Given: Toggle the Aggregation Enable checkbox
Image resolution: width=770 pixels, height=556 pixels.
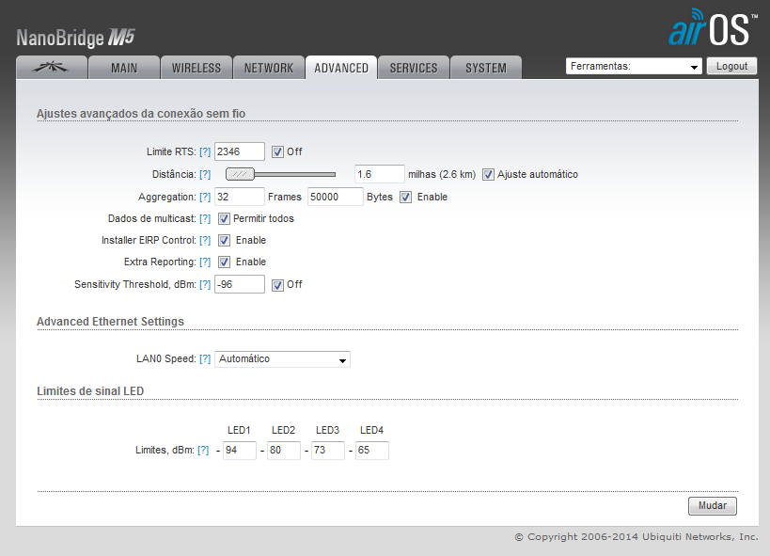Looking at the screenshot, I should (x=405, y=198).
